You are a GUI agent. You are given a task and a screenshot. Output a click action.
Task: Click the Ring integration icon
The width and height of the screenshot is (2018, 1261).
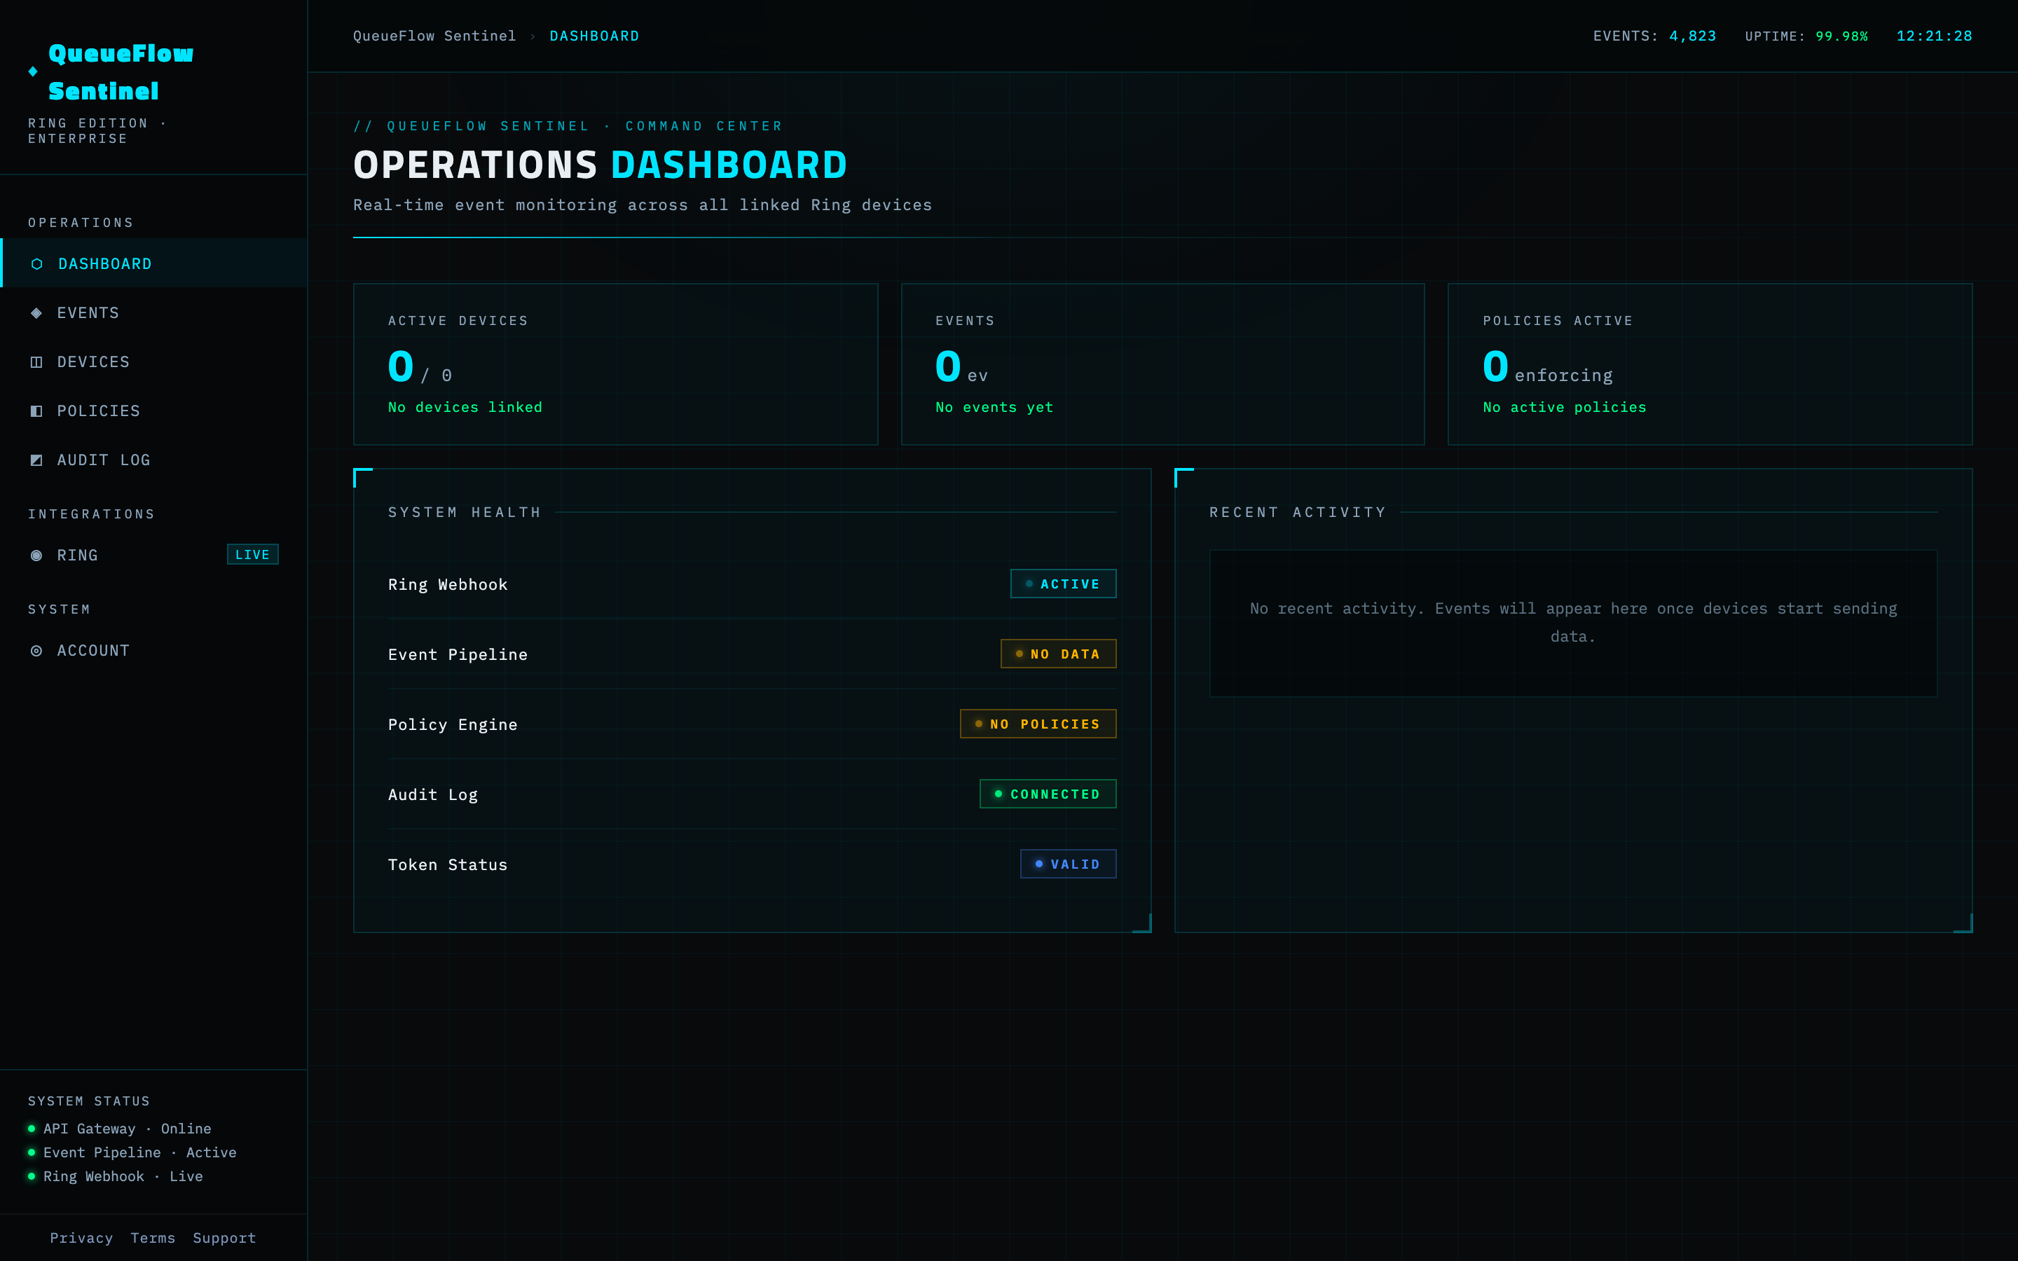[x=36, y=555]
